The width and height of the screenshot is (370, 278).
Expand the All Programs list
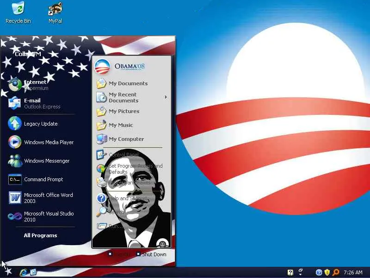[x=40, y=235]
